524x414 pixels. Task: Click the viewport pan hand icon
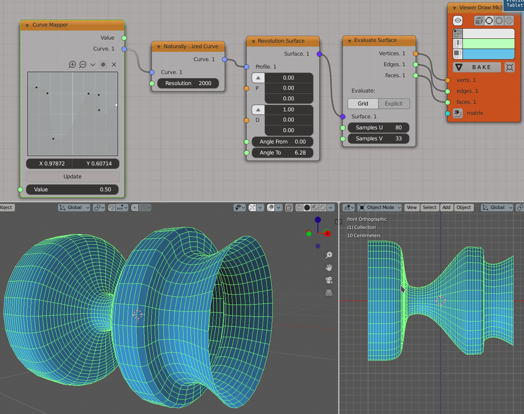tap(329, 267)
